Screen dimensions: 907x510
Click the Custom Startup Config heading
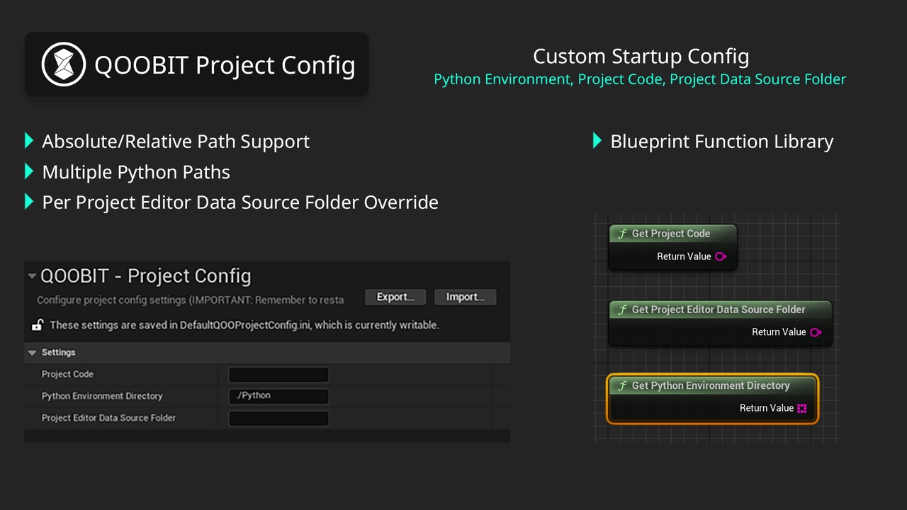click(x=641, y=56)
